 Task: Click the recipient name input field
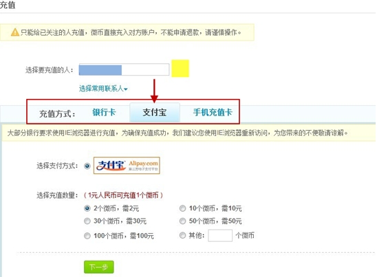click(x=124, y=69)
